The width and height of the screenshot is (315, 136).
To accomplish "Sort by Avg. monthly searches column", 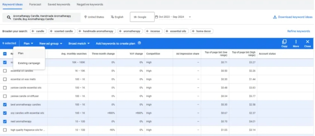I will pos(74,54).
